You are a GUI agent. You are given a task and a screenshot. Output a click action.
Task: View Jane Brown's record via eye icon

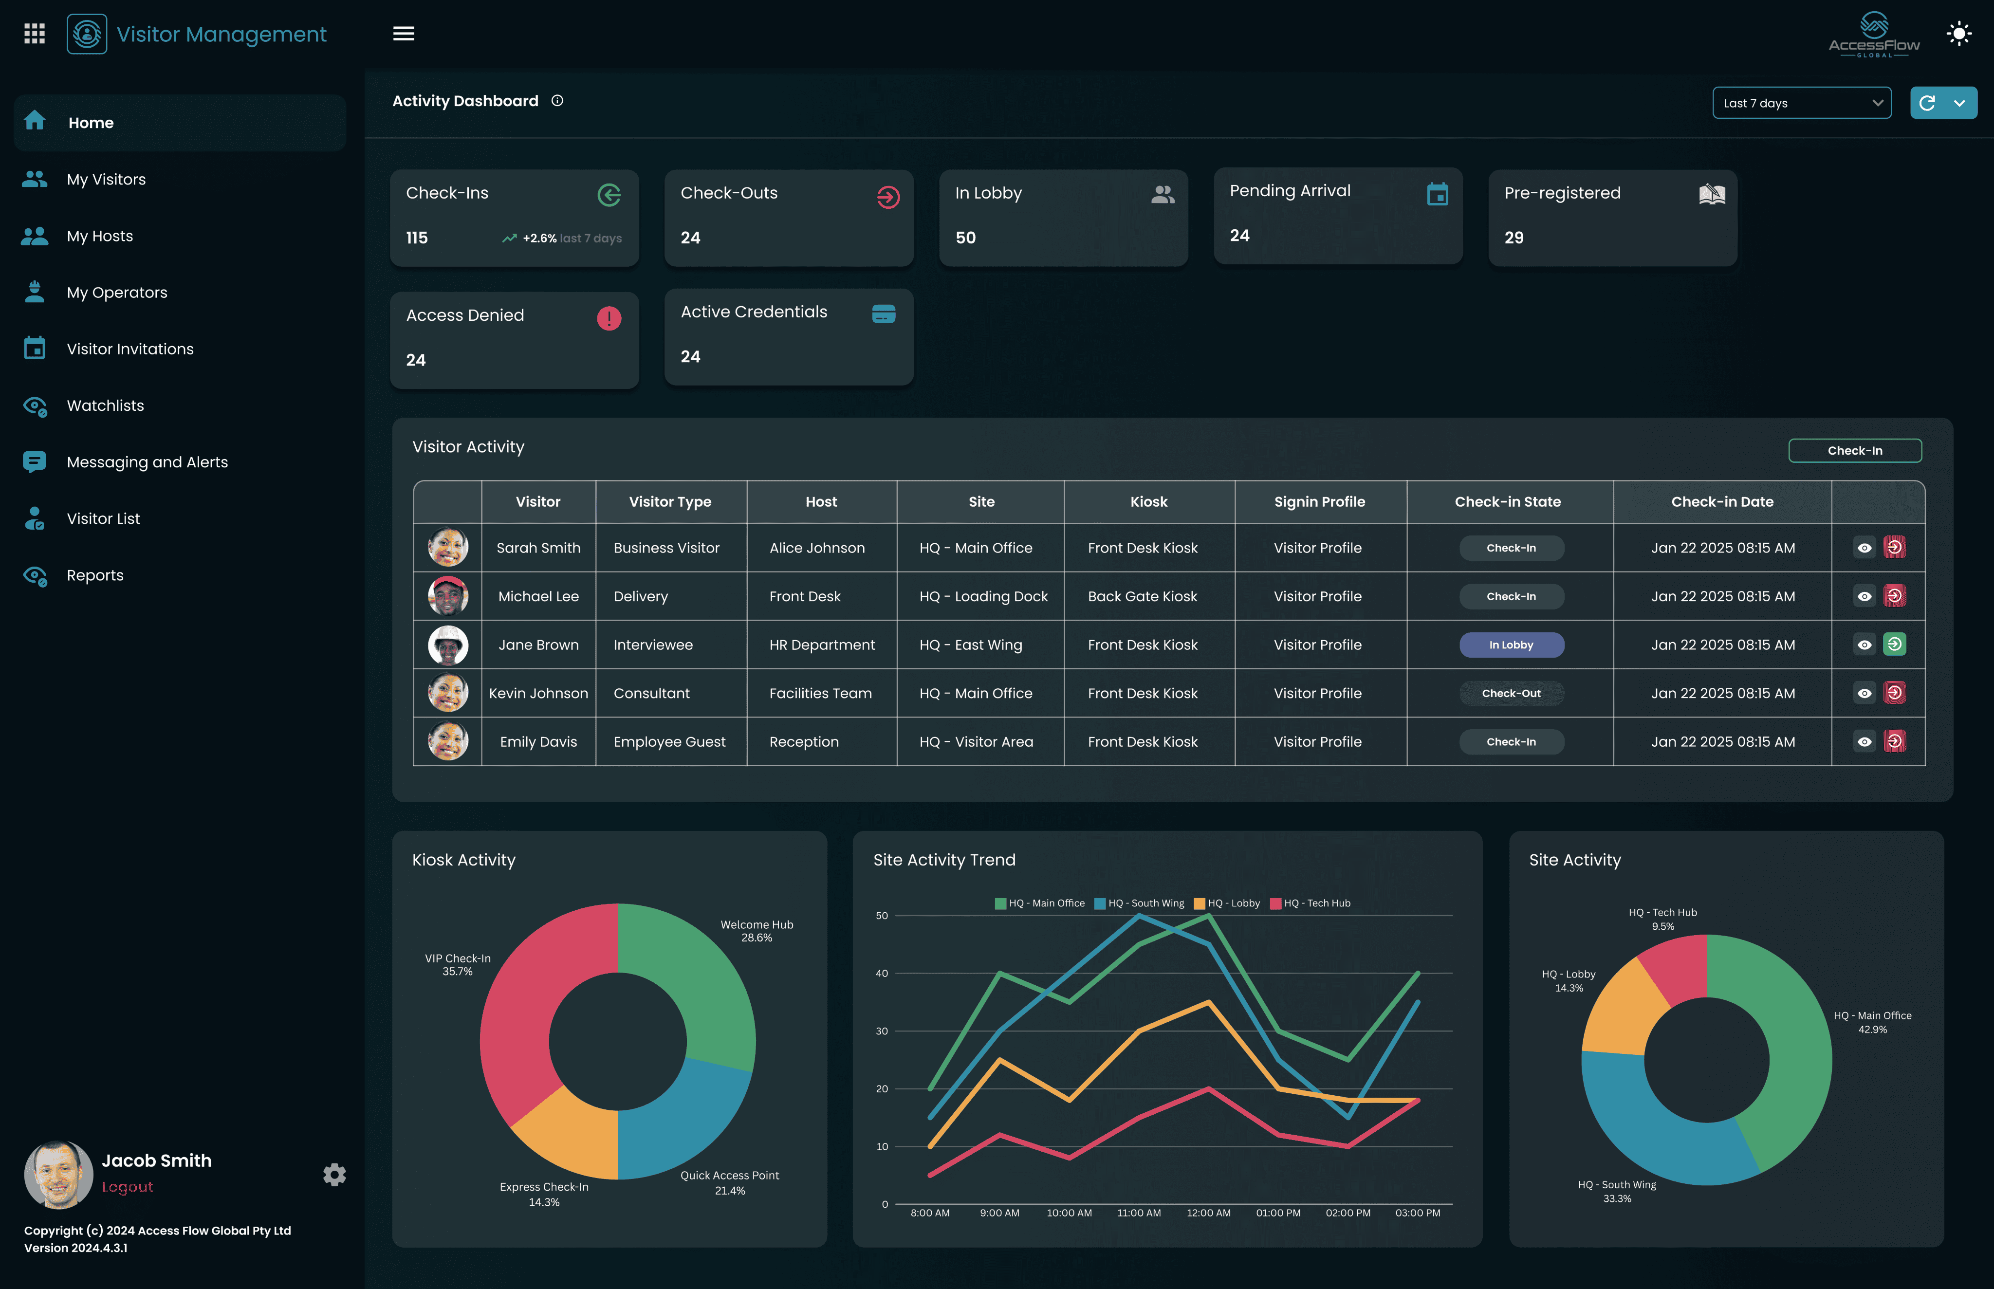point(1864,644)
